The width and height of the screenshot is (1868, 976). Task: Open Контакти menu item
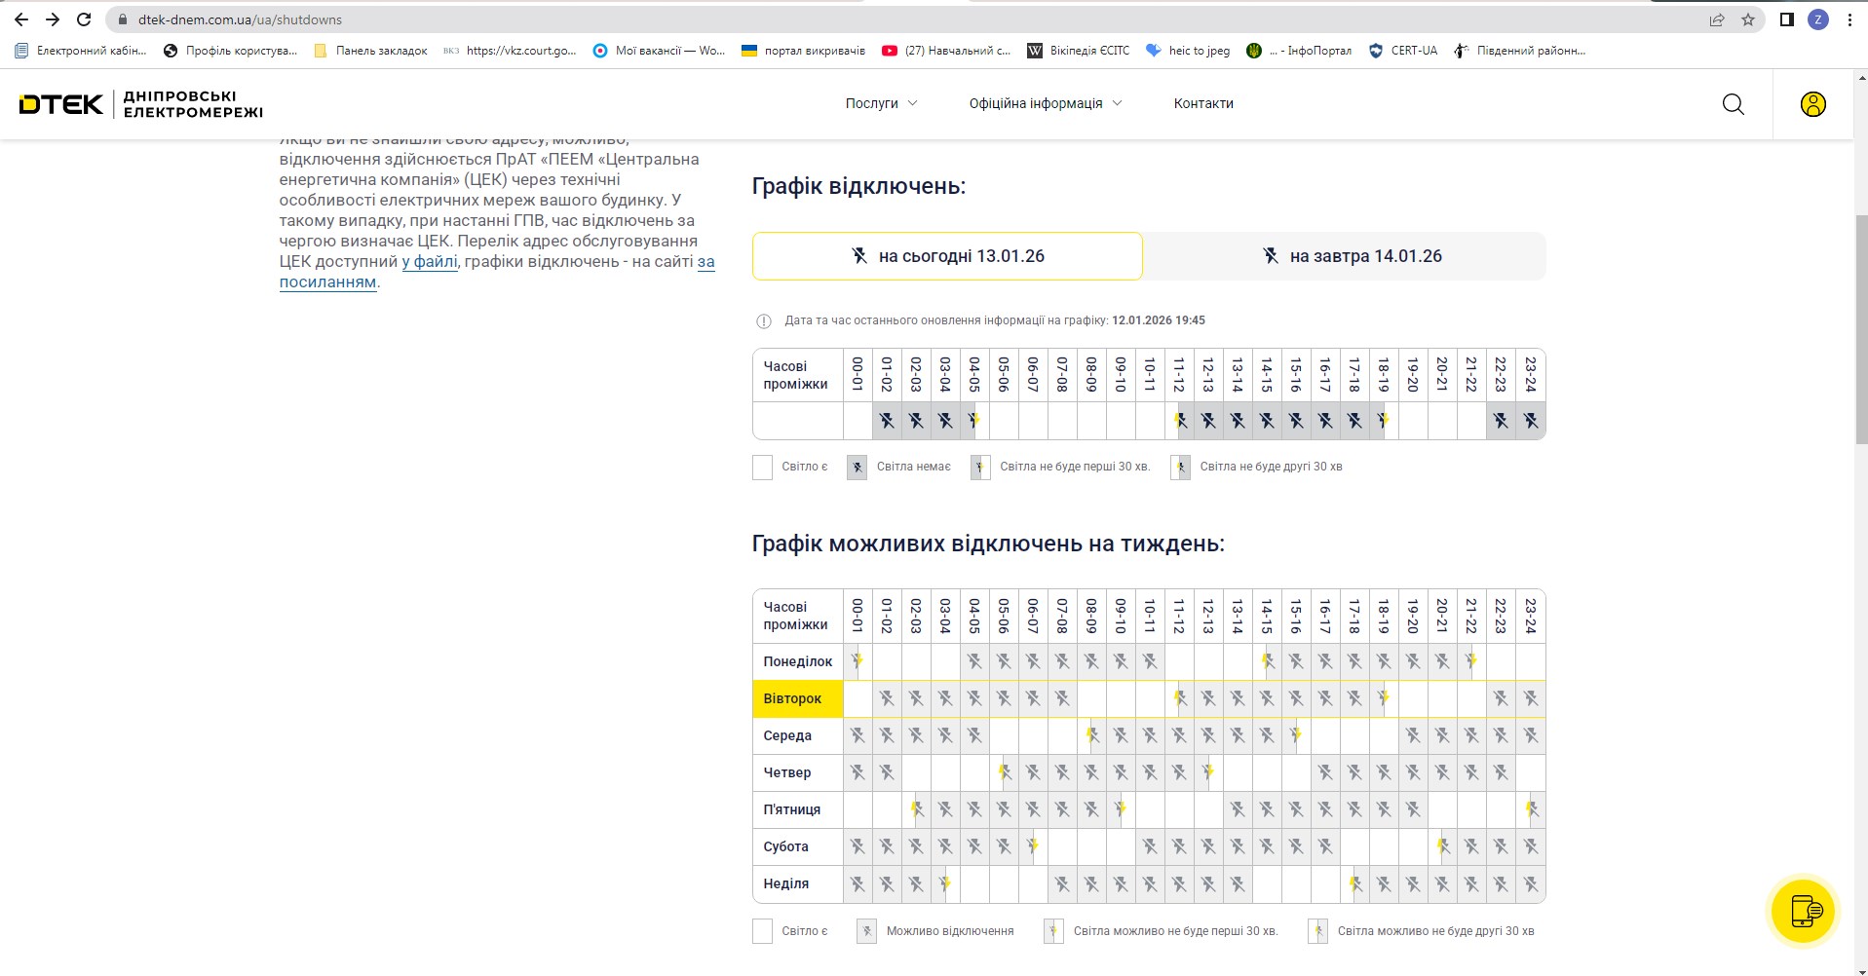(x=1203, y=103)
